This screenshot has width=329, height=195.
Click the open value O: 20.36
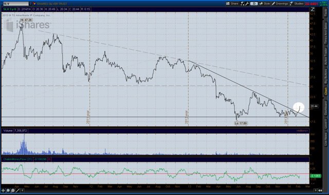[38, 9]
